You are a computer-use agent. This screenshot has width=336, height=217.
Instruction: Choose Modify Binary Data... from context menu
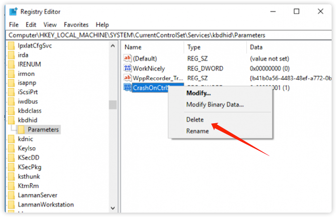coord(215,105)
